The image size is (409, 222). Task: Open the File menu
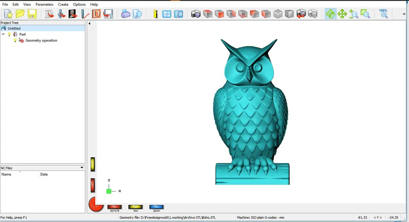pos(5,5)
